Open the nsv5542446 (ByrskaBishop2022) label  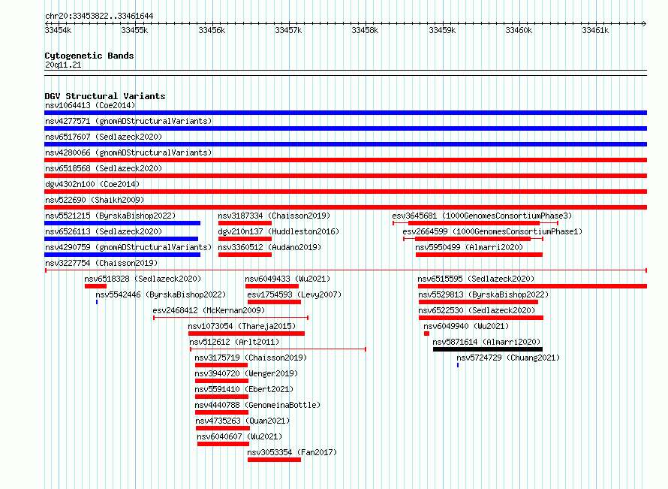point(161,294)
